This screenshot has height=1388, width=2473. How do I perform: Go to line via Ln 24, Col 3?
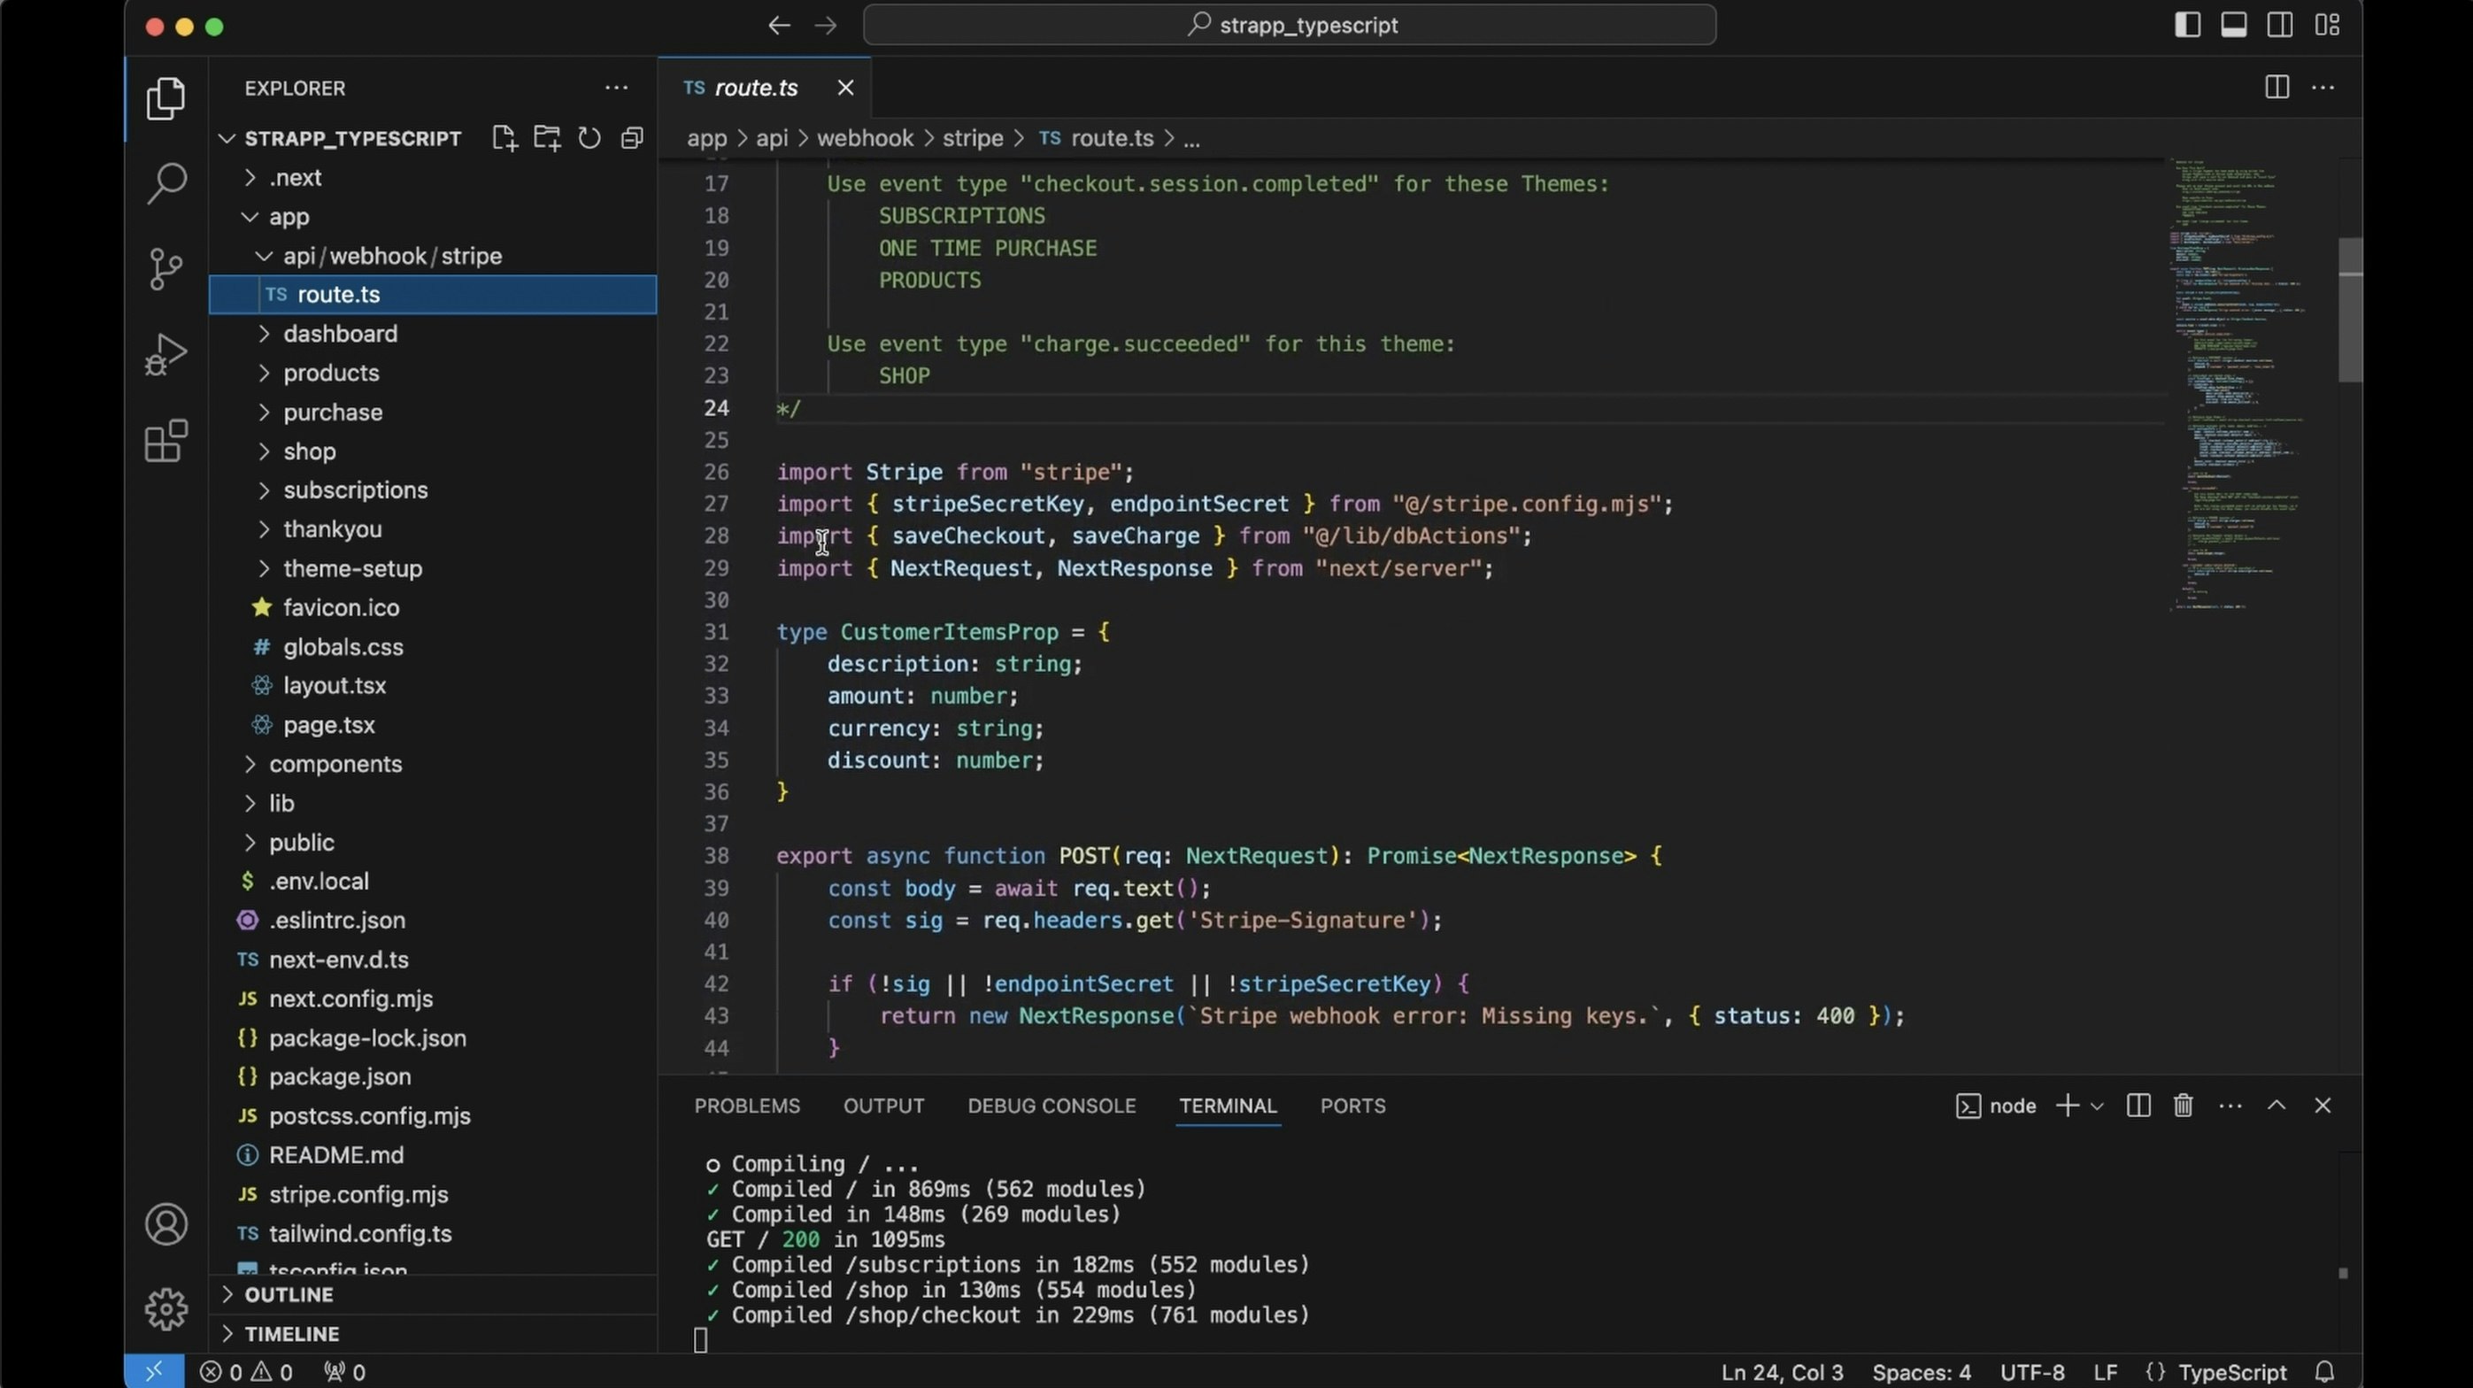(x=1782, y=1373)
